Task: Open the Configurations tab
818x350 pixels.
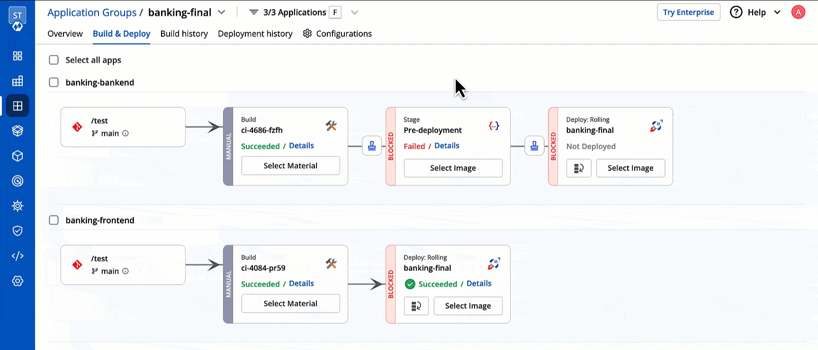Action: (337, 34)
